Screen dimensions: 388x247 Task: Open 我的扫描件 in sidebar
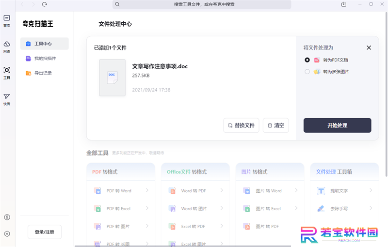[45, 59]
